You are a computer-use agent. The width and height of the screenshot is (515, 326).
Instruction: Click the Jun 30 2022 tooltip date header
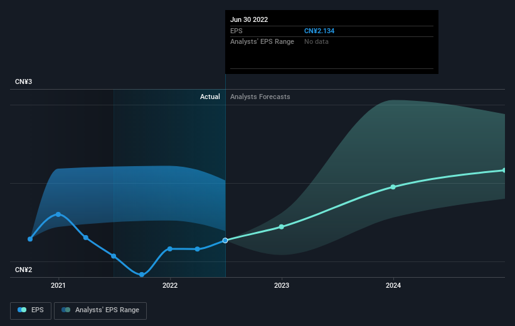click(x=249, y=19)
